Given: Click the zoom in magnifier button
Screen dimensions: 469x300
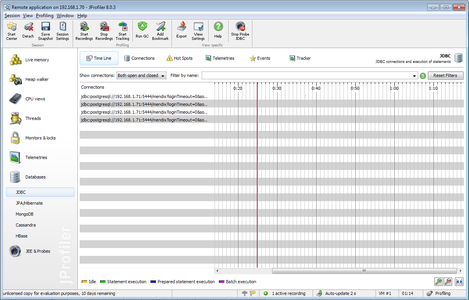Looking at the screenshot, I should tap(439, 282).
